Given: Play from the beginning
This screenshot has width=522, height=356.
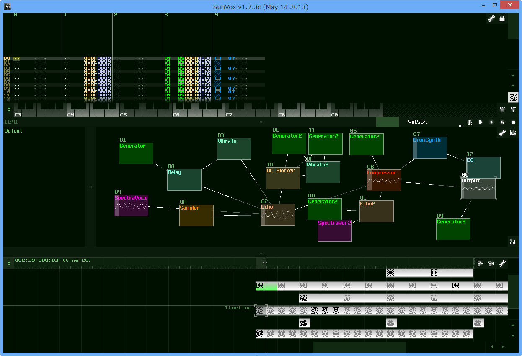Looking at the screenshot, I should tap(481, 122).
